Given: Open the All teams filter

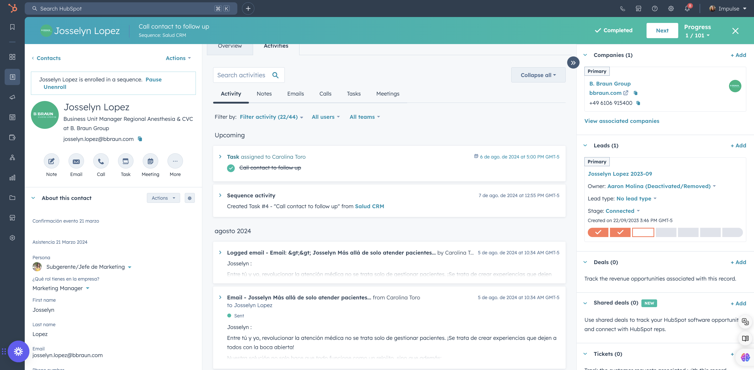Looking at the screenshot, I should tap(365, 117).
